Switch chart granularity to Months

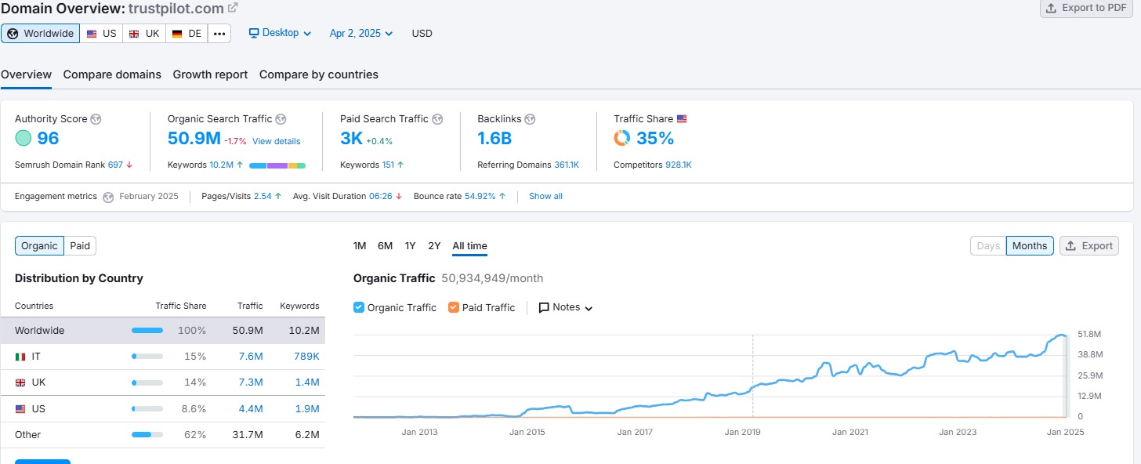pyautogui.click(x=1030, y=246)
